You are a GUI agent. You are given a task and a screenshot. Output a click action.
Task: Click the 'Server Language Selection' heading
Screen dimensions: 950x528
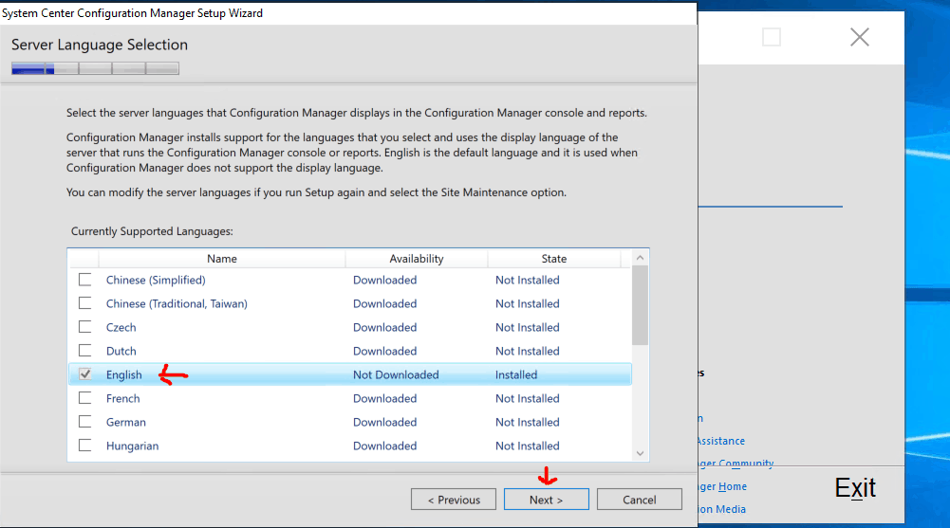[x=100, y=45]
